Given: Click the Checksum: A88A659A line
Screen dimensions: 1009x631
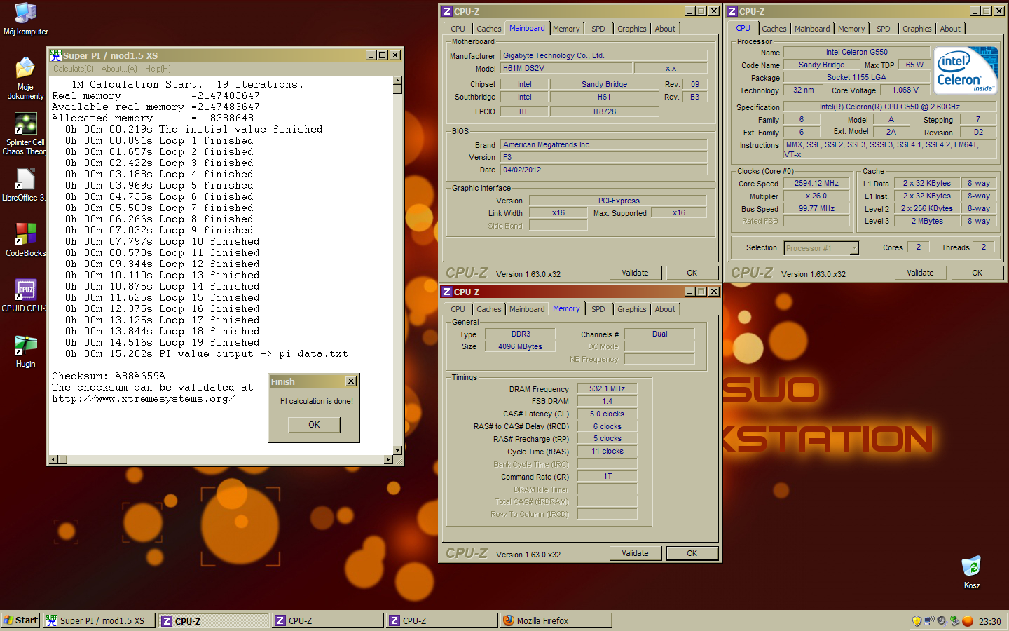Looking at the screenshot, I should point(109,376).
